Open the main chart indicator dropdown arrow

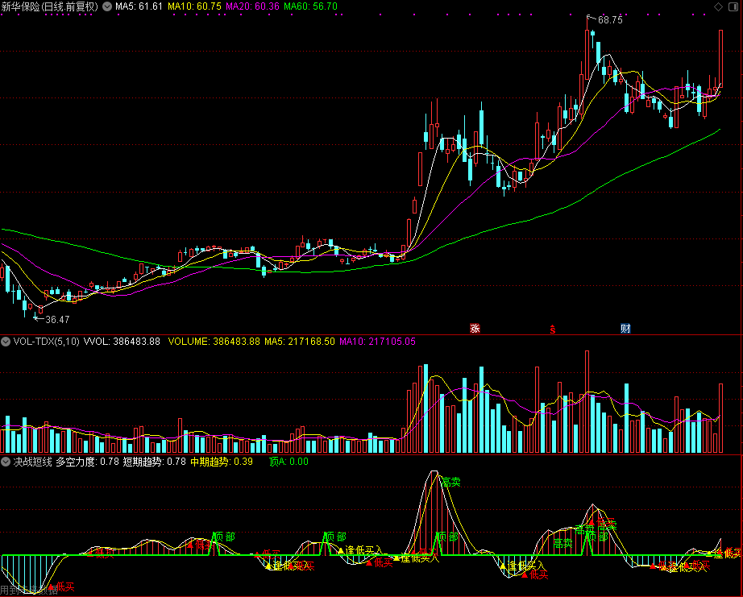point(107,6)
